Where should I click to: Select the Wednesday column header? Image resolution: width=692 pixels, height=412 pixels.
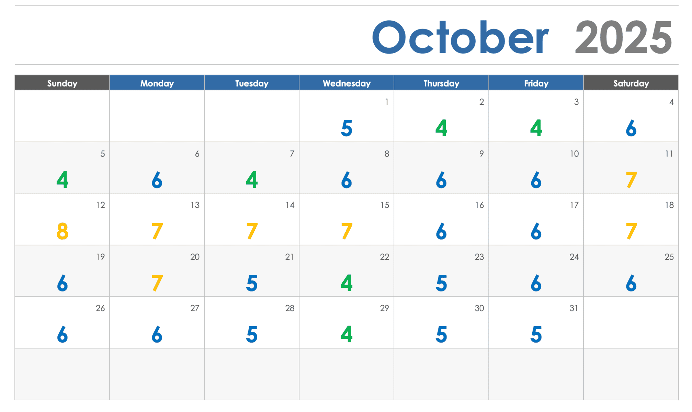tap(347, 83)
